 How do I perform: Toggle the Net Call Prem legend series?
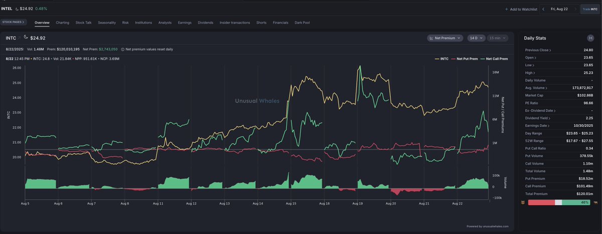point(493,59)
